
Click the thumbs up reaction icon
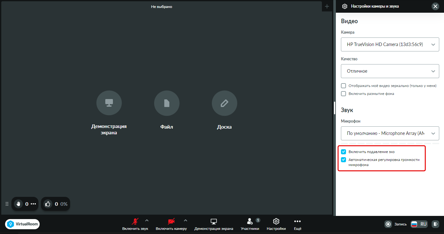tap(48, 204)
